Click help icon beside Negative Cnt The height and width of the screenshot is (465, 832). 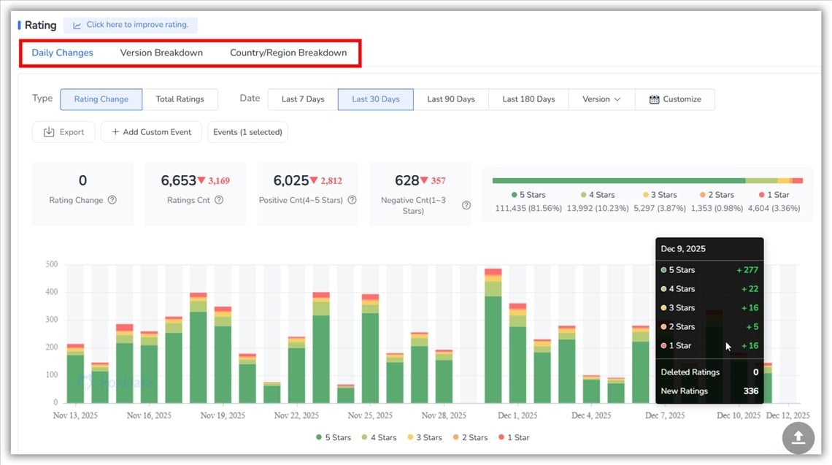(x=466, y=206)
